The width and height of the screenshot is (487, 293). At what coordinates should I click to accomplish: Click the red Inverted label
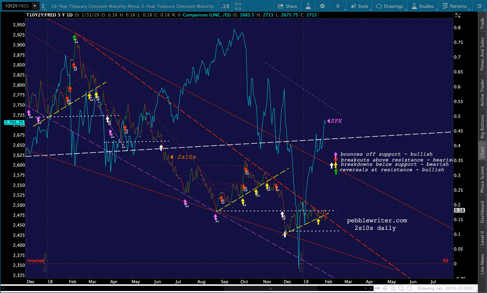tap(36, 261)
